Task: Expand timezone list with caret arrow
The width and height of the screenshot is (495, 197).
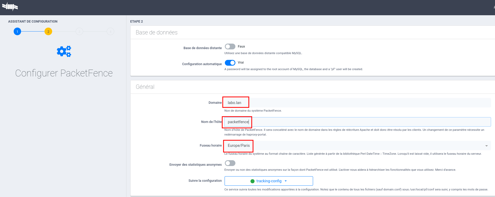Action: [487, 146]
